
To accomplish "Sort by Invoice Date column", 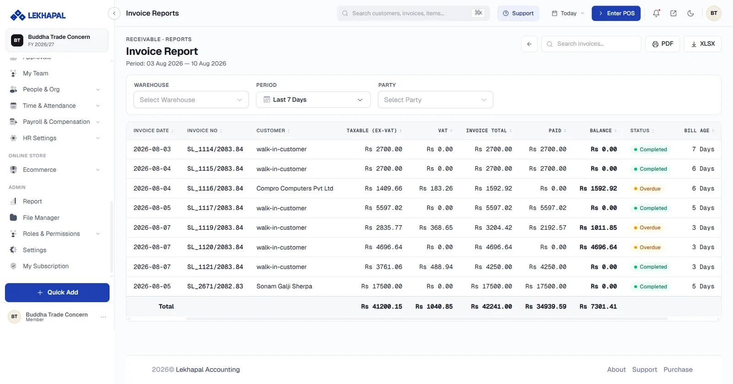I will (x=153, y=131).
